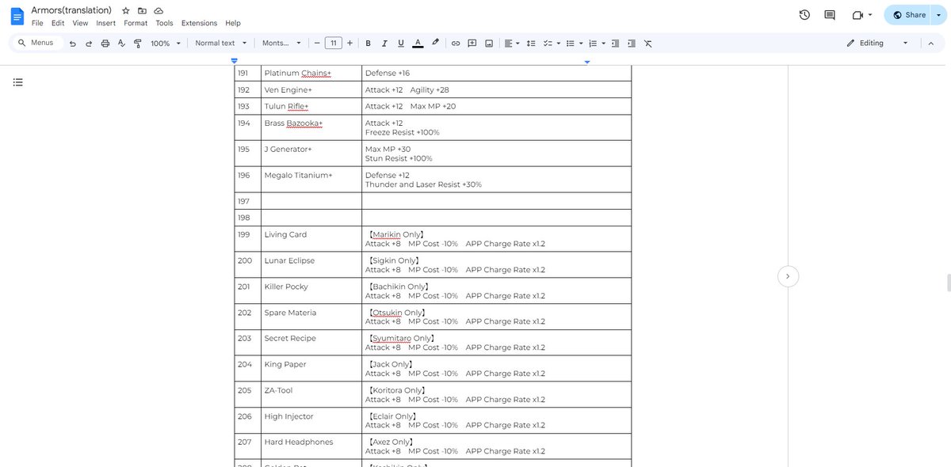Switch the Editing mode dropdown

pos(877,44)
